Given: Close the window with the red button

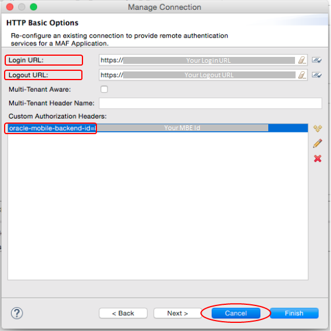Looking at the screenshot, I should click(10, 7).
